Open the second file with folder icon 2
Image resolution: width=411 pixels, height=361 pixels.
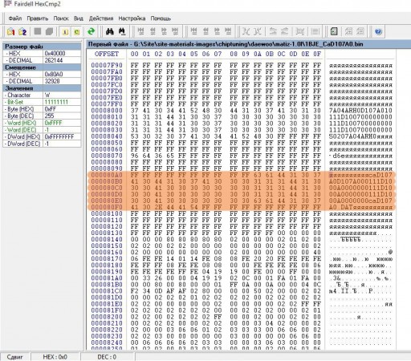click(x=22, y=31)
